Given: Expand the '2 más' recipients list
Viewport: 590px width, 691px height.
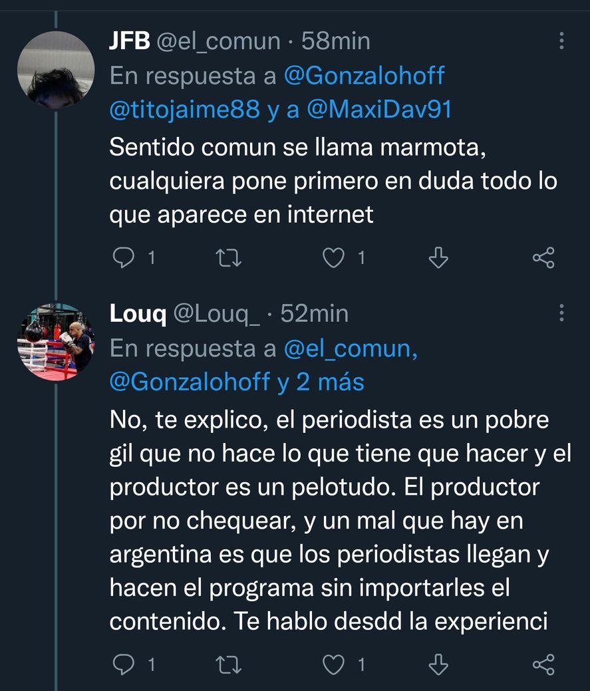Looking at the screenshot, I should (x=330, y=382).
